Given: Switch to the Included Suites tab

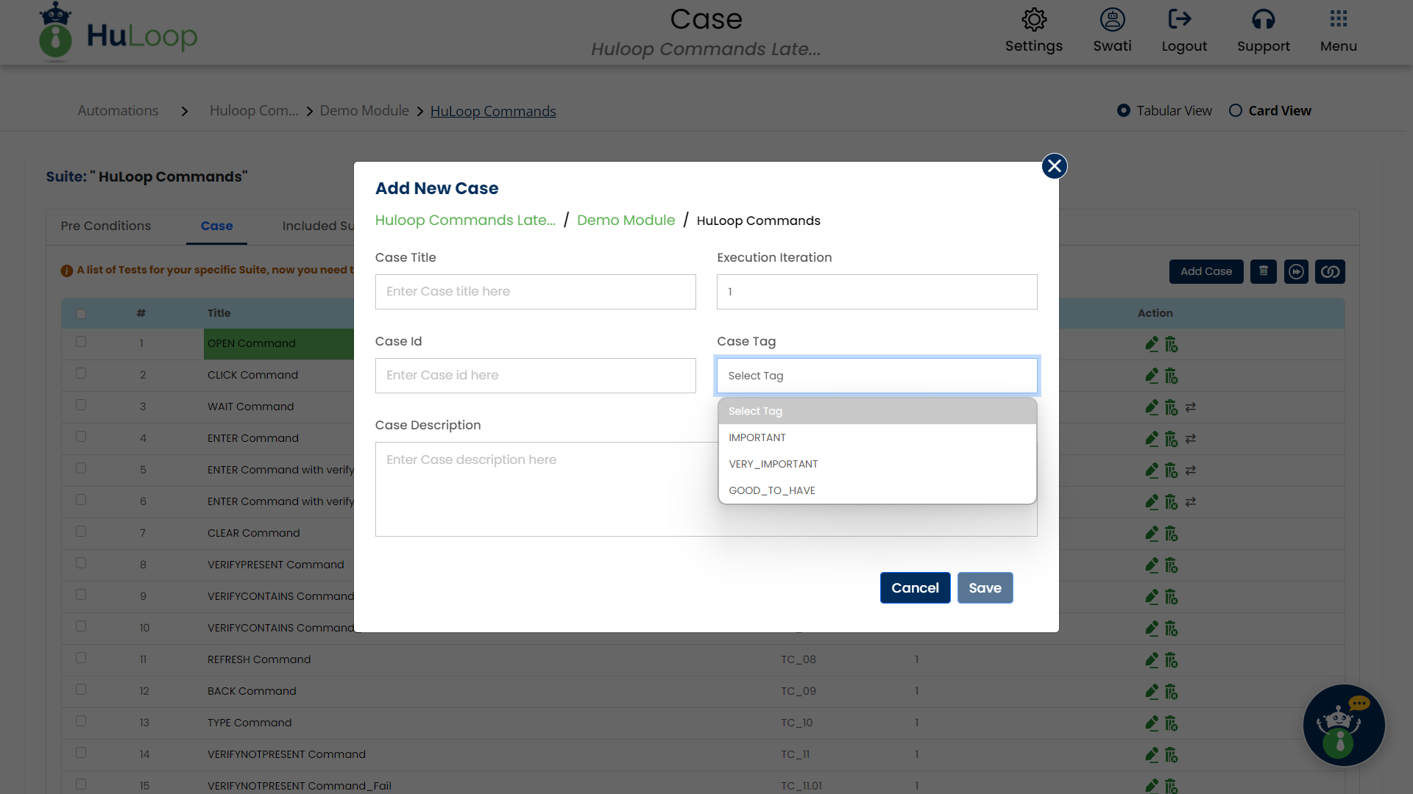Looking at the screenshot, I should 318,226.
